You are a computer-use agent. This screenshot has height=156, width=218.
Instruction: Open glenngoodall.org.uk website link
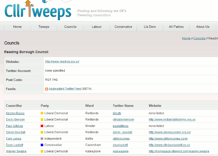coord(170,132)
